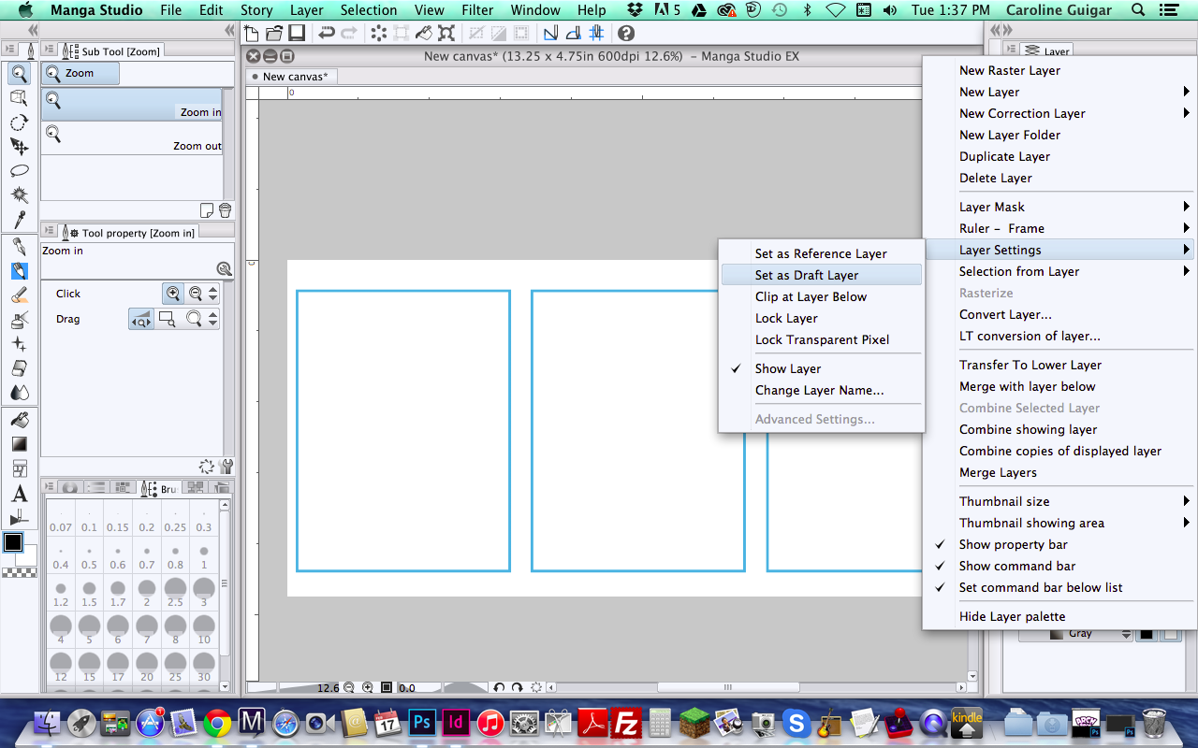Click the Save icon in the command bar

tap(296, 34)
